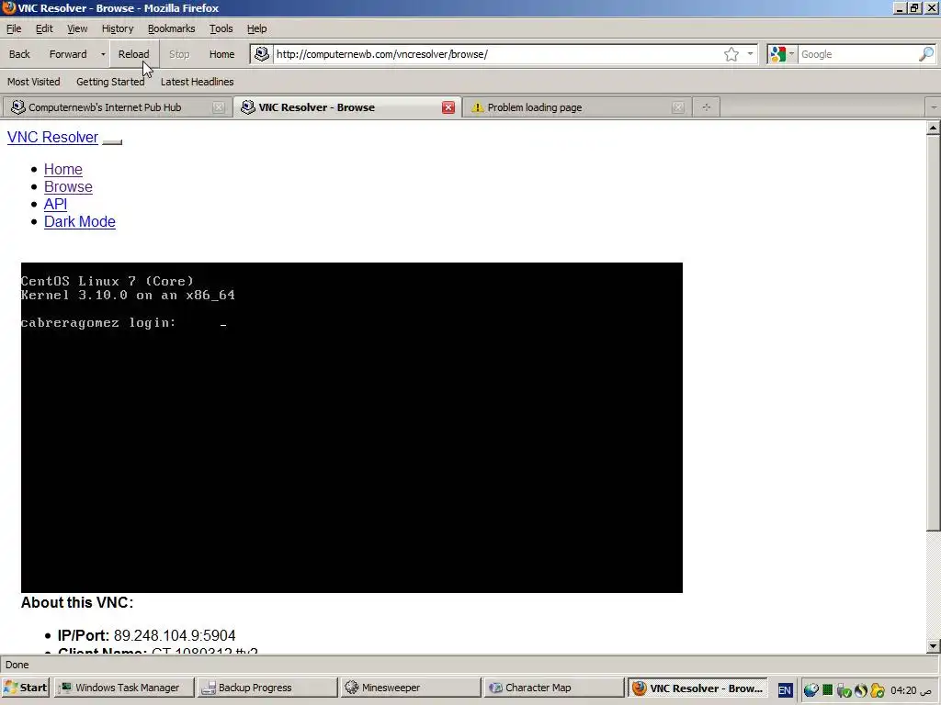Switch to Windows Task Manager in taskbar
941x705 pixels.
click(x=125, y=688)
